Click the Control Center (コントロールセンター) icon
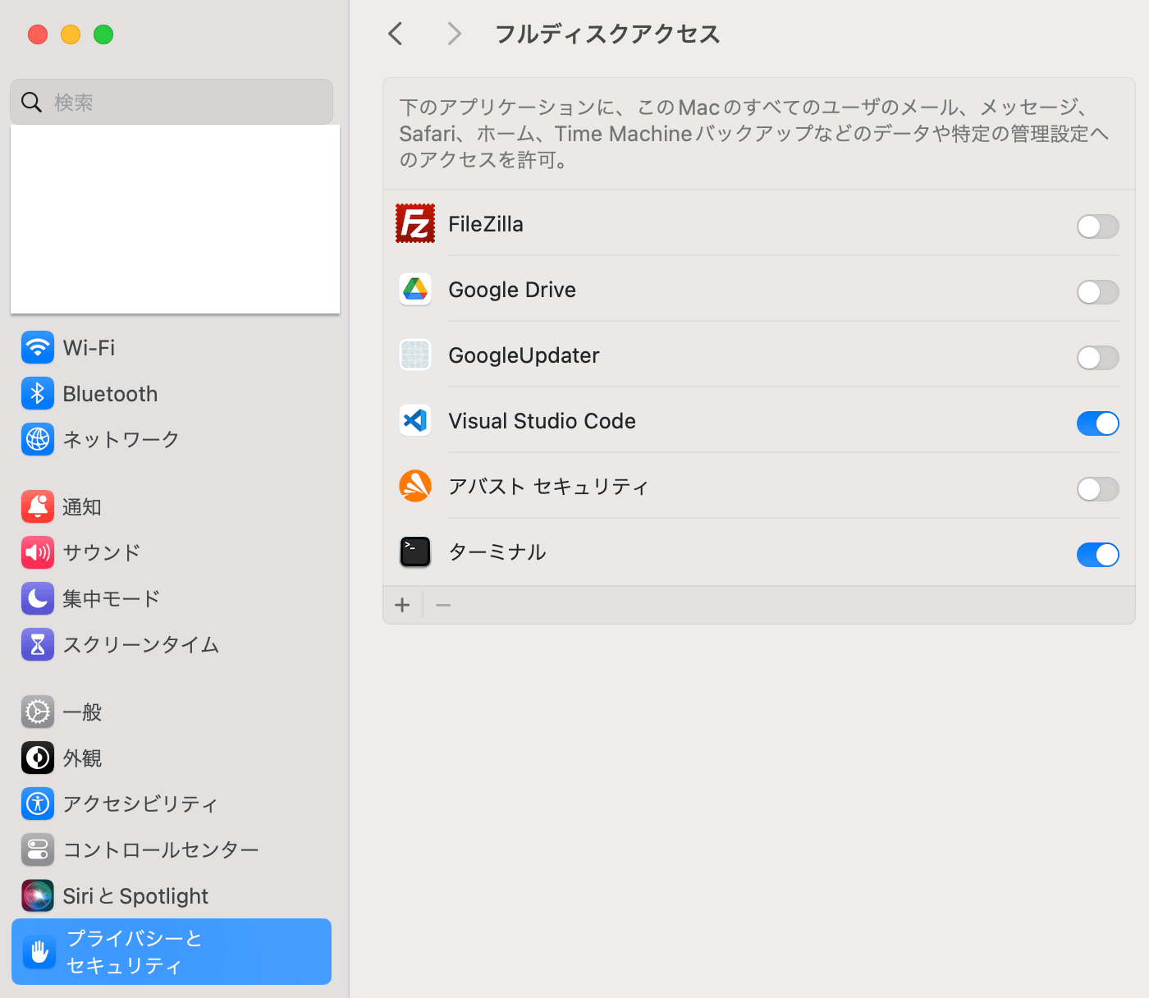Screen dimensions: 1149x998 click(x=38, y=849)
